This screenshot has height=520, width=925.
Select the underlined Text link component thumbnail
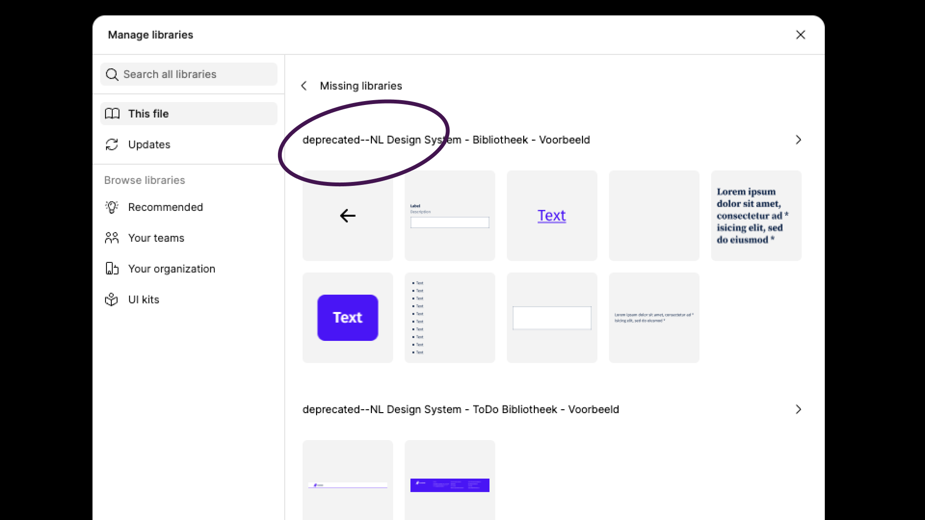pyautogui.click(x=552, y=216)
